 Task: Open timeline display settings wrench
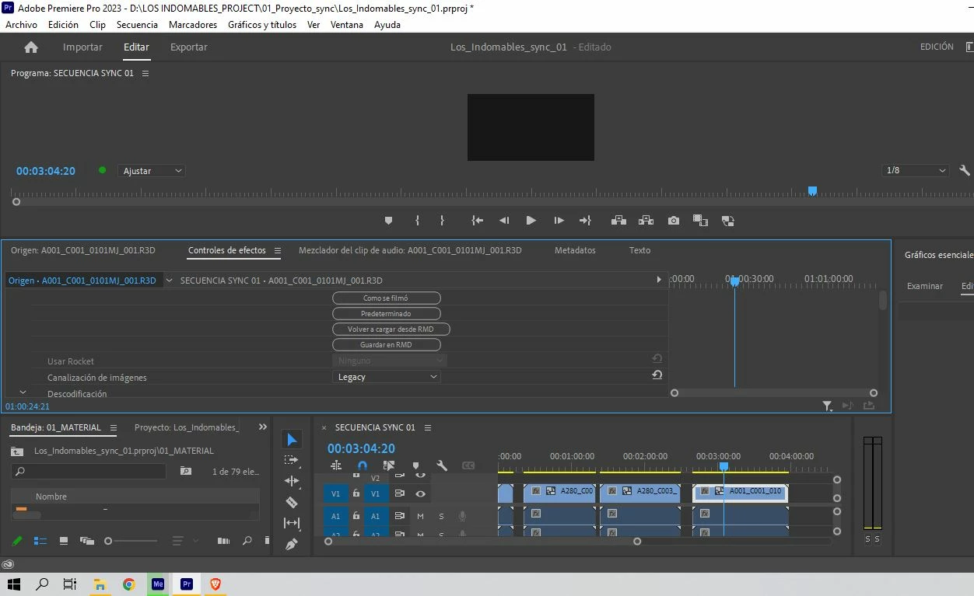coord(442,465)
